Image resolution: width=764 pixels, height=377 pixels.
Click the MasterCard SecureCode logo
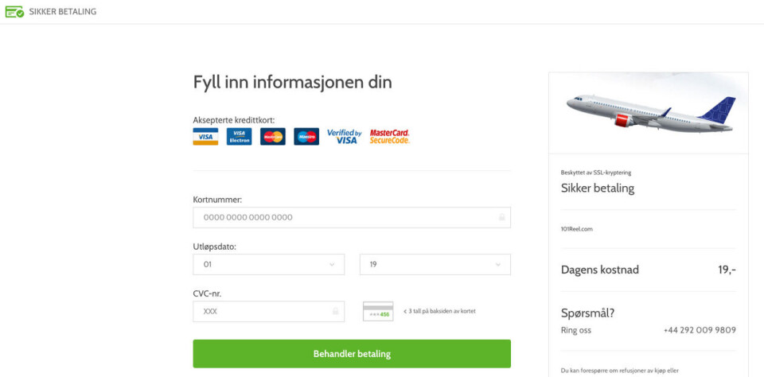389,137
